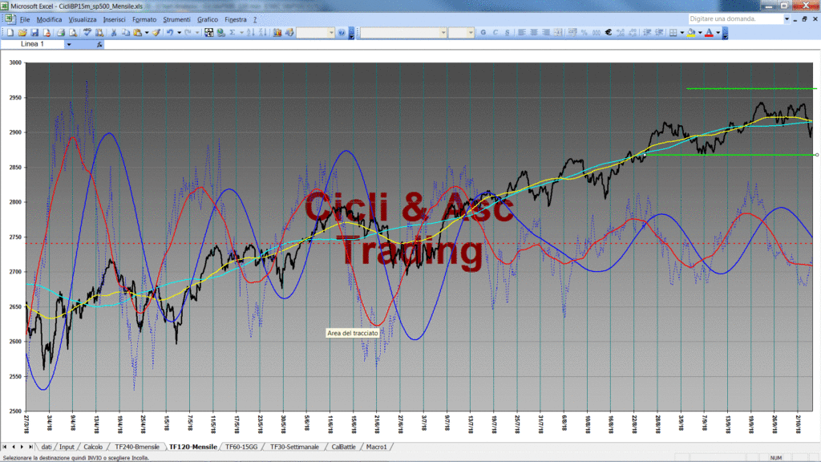Open the Grafico menu
This screenshot has width=821, height=462.
pos(208,19)
